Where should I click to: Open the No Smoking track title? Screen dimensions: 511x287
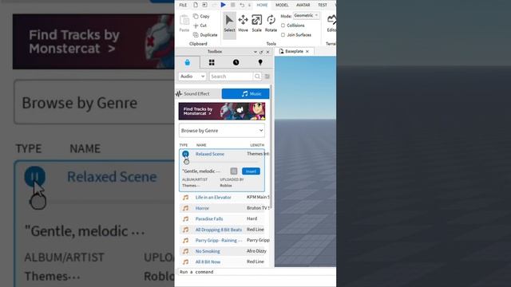(x=208, y=251)
